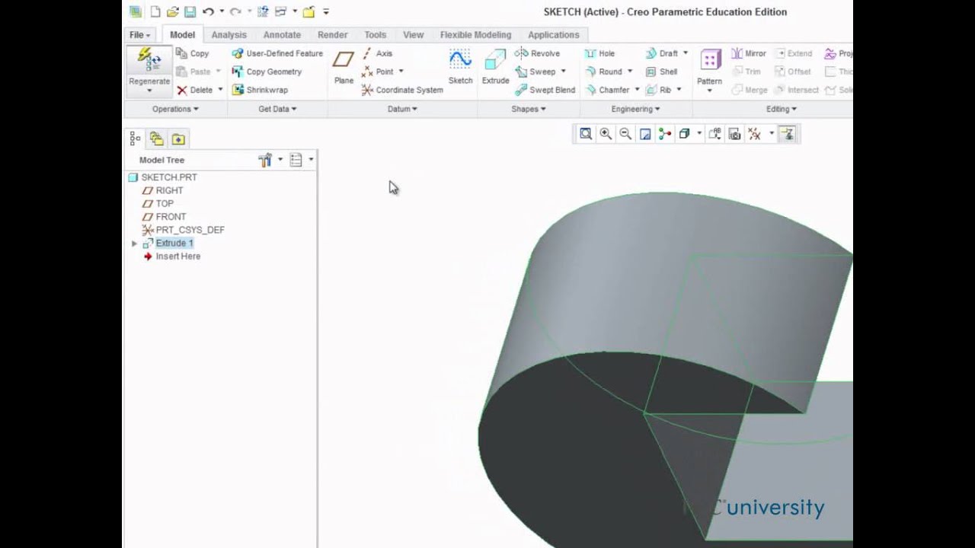Toggle datum display filters icon
Screen dimensions: 975x548
(x=754, y=134)
